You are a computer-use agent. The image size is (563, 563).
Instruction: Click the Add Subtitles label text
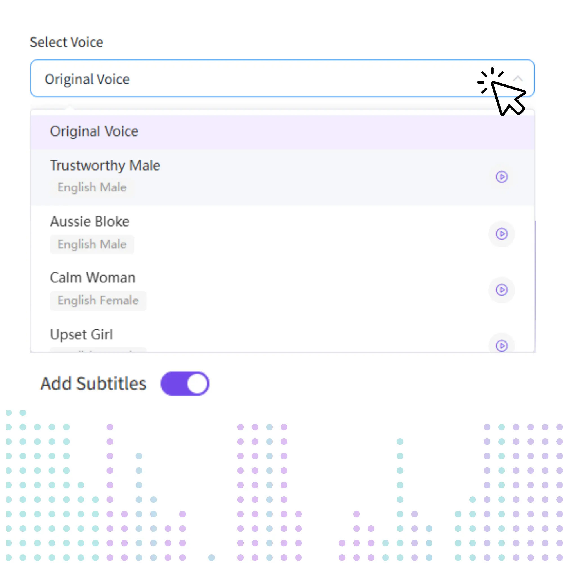[93, 383]
